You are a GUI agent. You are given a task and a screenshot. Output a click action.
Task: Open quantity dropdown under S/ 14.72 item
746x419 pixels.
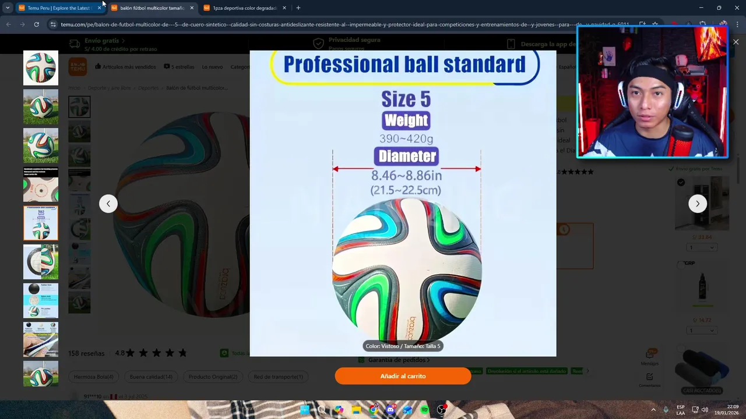pos(702,331)
